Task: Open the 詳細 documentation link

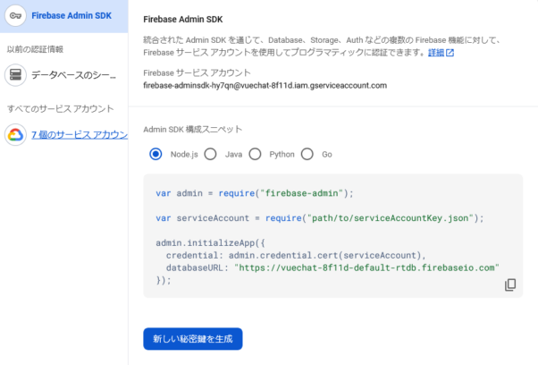Action: pyautogui.click(x=436, y=53)
